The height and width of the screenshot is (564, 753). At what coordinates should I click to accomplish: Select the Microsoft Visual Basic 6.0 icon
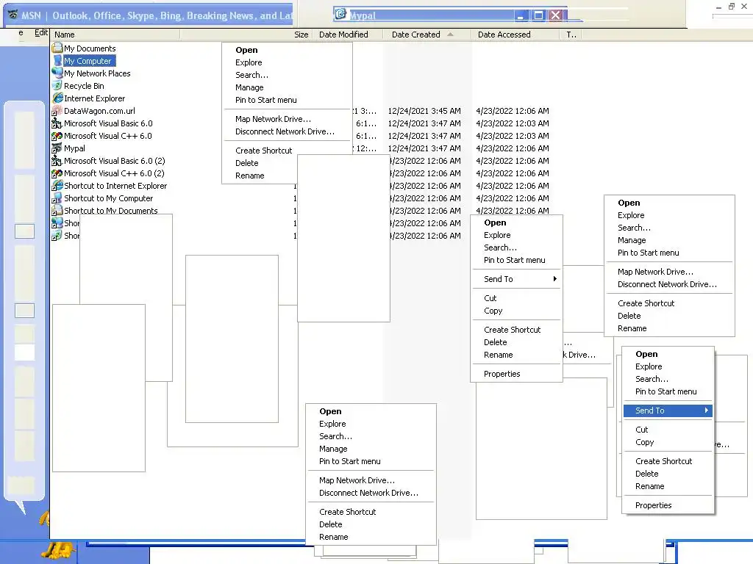(x=57, y=123)
